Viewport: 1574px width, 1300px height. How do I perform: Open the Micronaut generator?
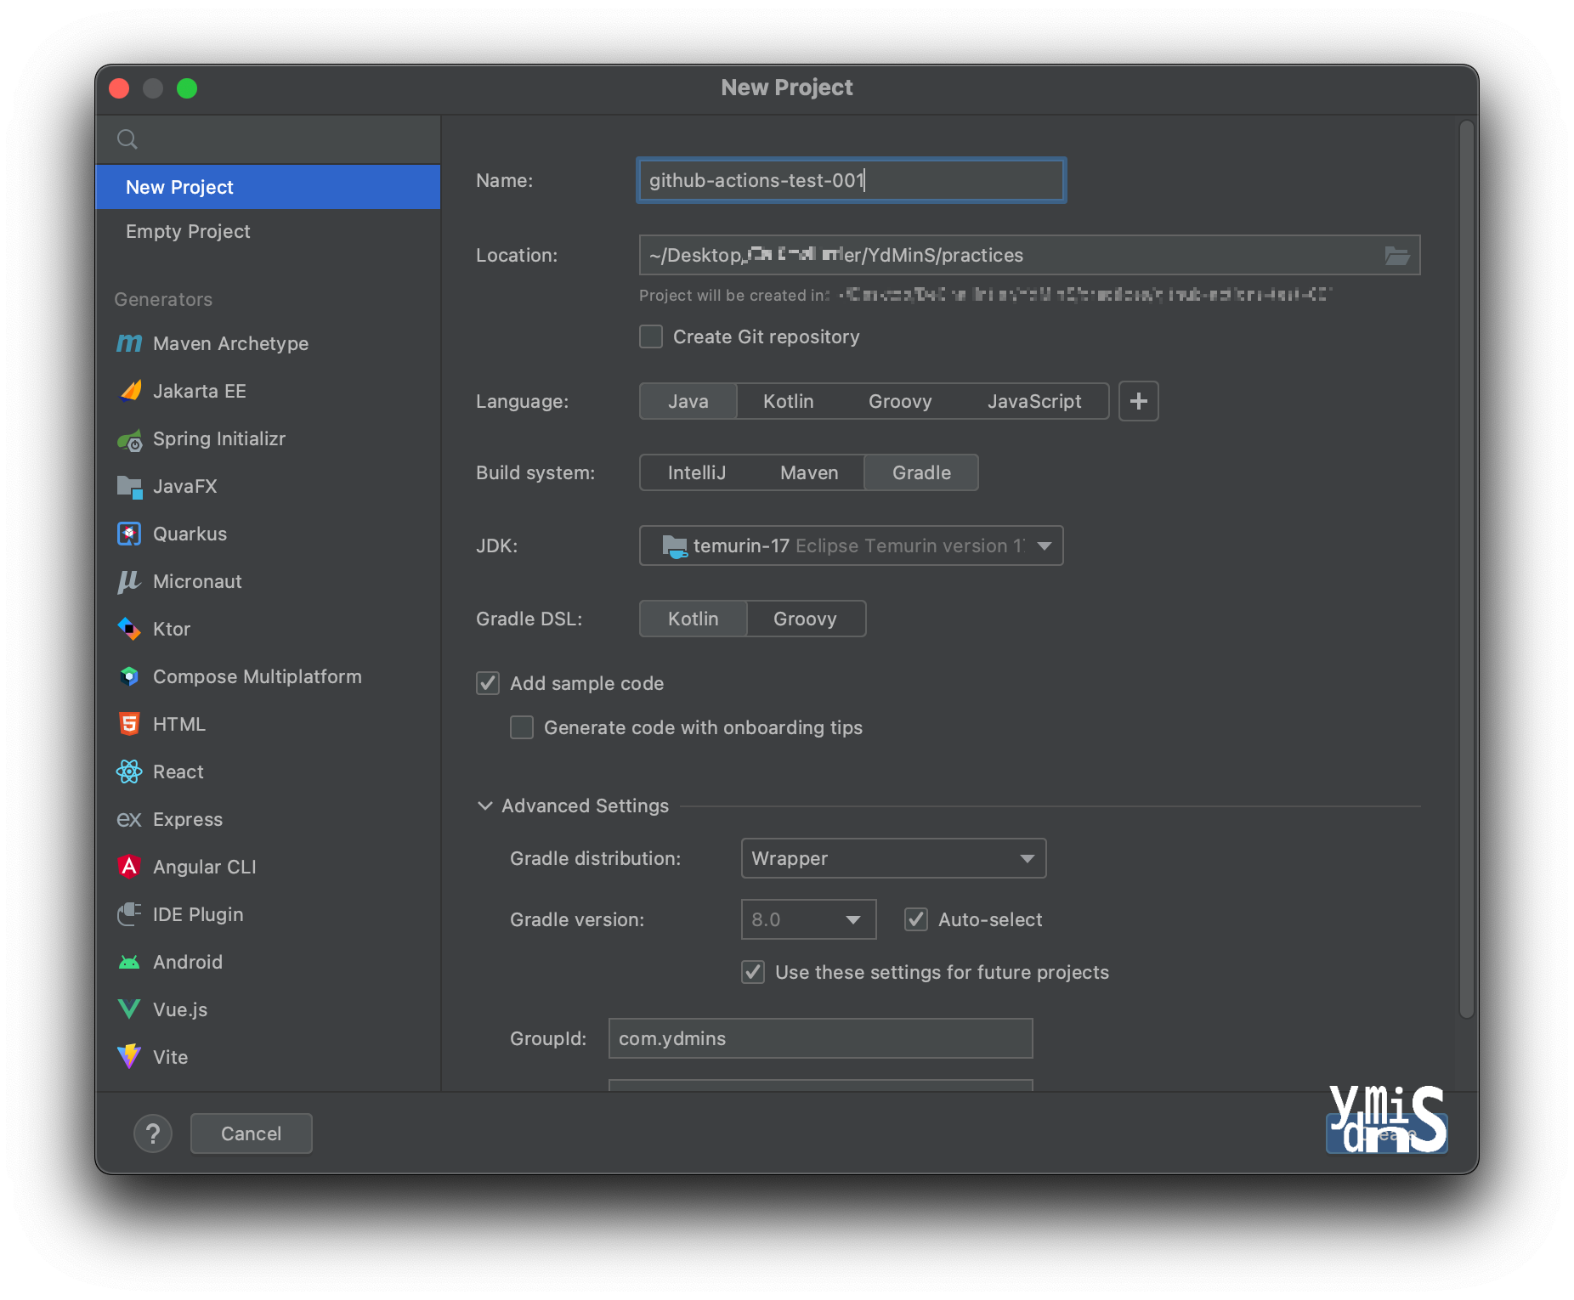[x=196, y=581]
